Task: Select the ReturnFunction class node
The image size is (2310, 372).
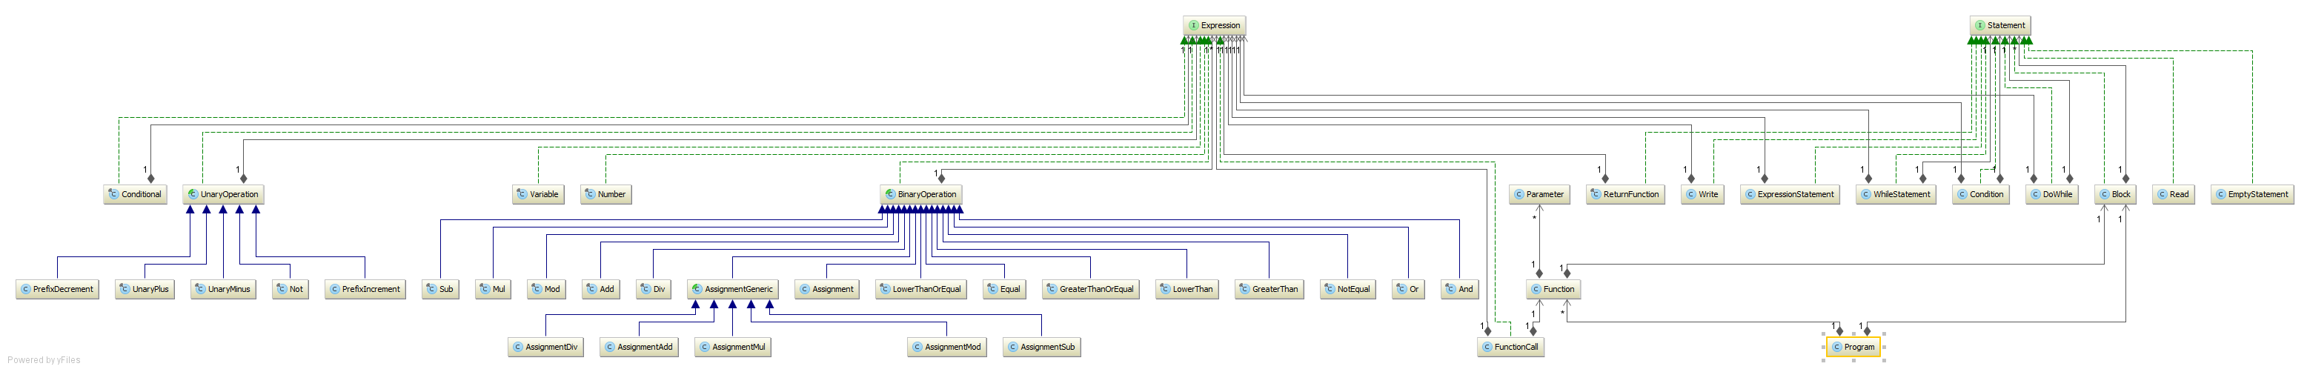Action: point(1625,193)
